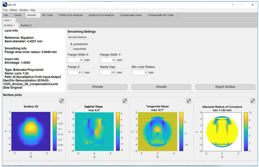Screen dimensions: 259x167
Task: Open the Surface 2 tab
Action: tap(26, 25)
